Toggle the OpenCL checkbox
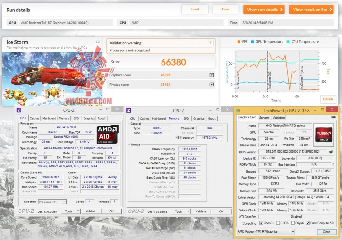 coord(261,223)
